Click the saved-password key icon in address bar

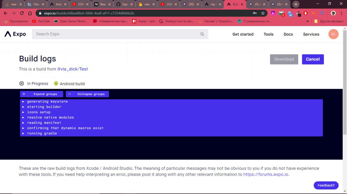click(255, 13)
